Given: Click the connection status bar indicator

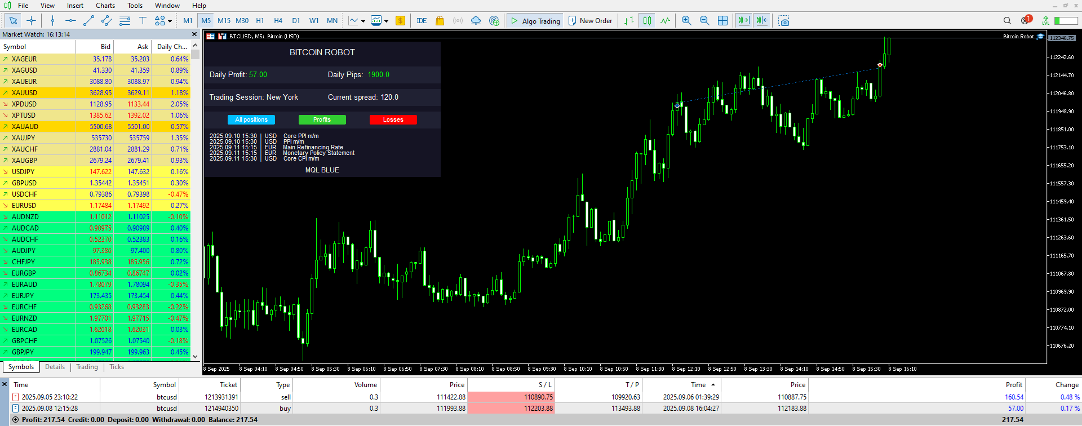Looking at the screenshot, I should (1066, 21).
